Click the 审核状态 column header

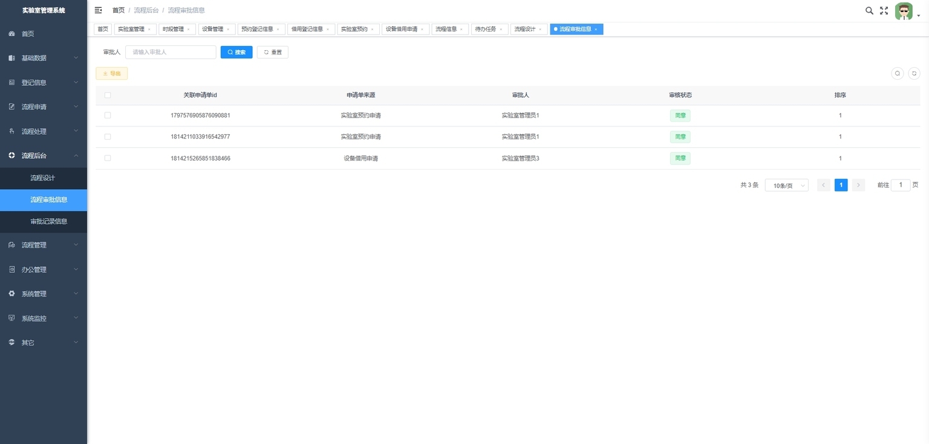[680, 95]
